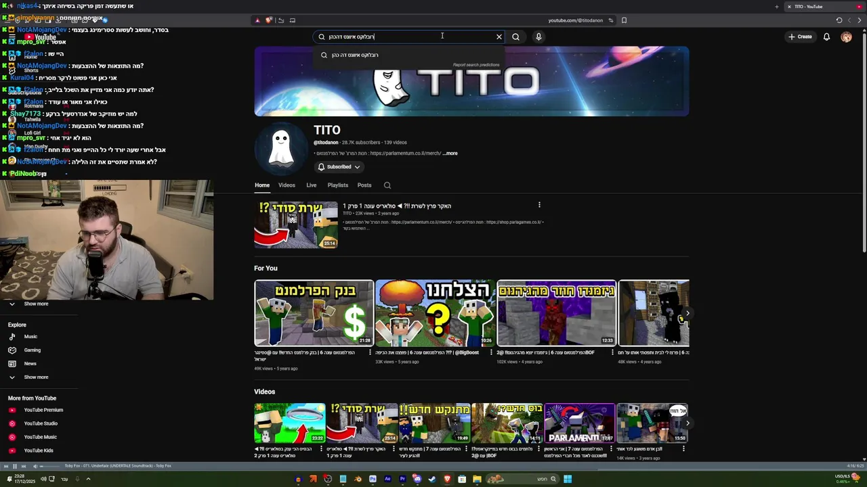
Task: Open the Subscribed dropdown on TITO channel
Action: 339,166
